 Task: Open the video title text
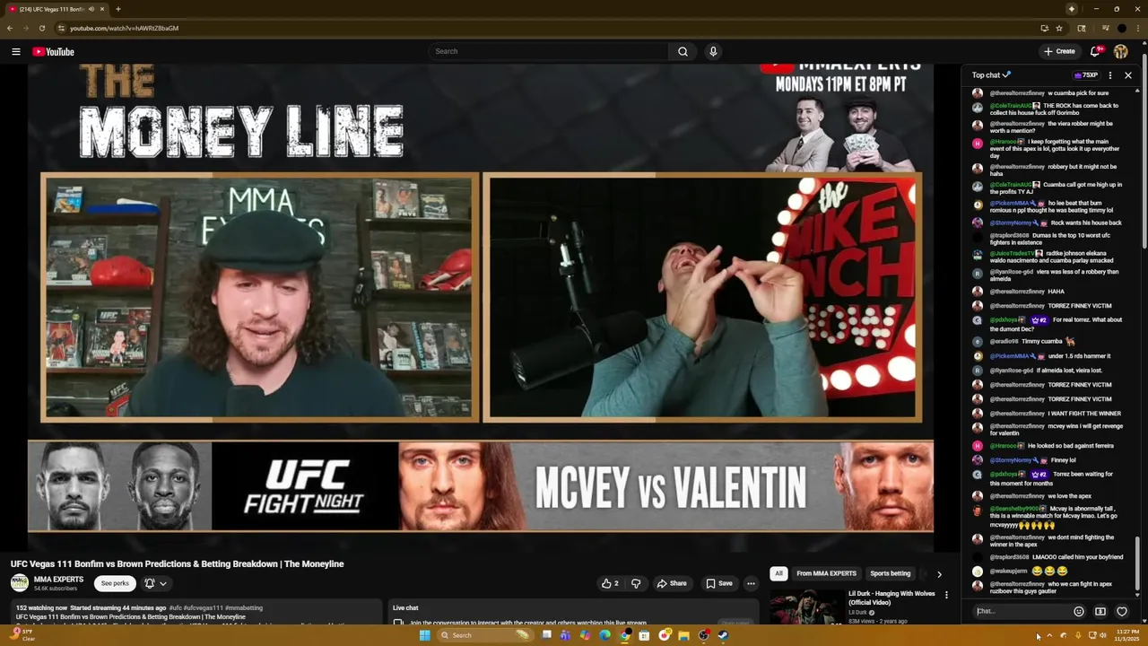coord(178,563)
